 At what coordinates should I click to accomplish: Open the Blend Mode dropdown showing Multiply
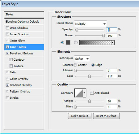91,24
